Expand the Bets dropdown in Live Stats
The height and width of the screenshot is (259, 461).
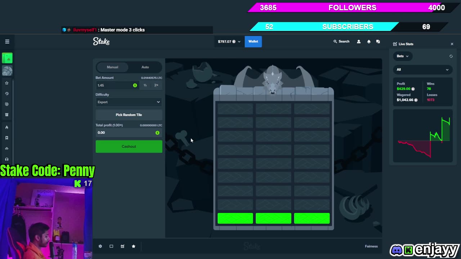(403, 56)
